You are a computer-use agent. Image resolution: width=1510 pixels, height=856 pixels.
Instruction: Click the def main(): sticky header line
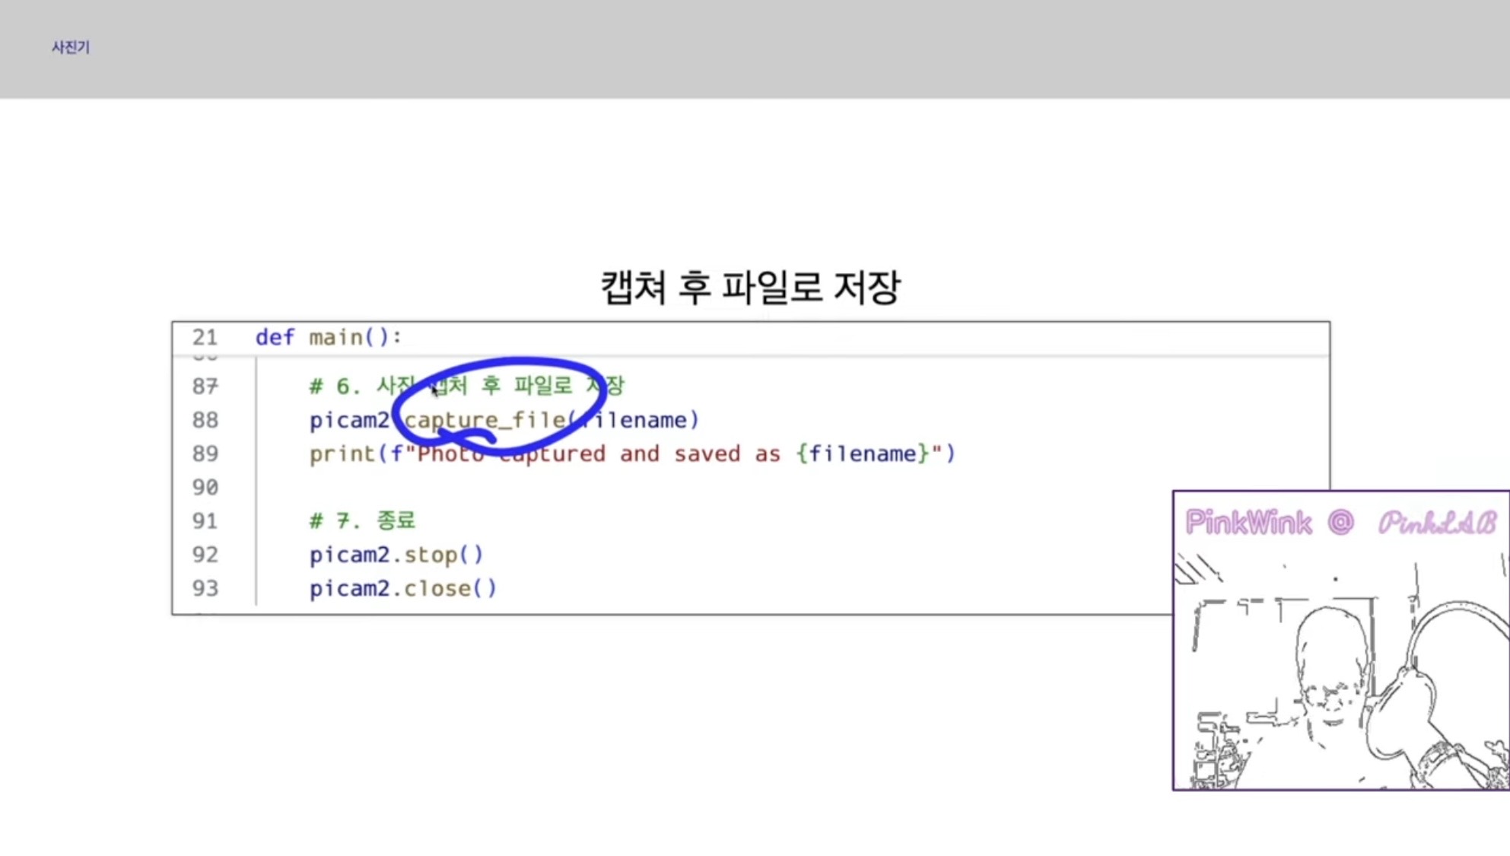click(328, 337)
